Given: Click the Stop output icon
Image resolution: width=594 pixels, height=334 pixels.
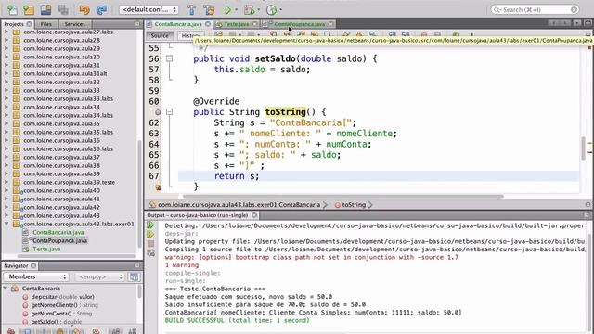Looking at the screenshot, I should coord(150,243).
